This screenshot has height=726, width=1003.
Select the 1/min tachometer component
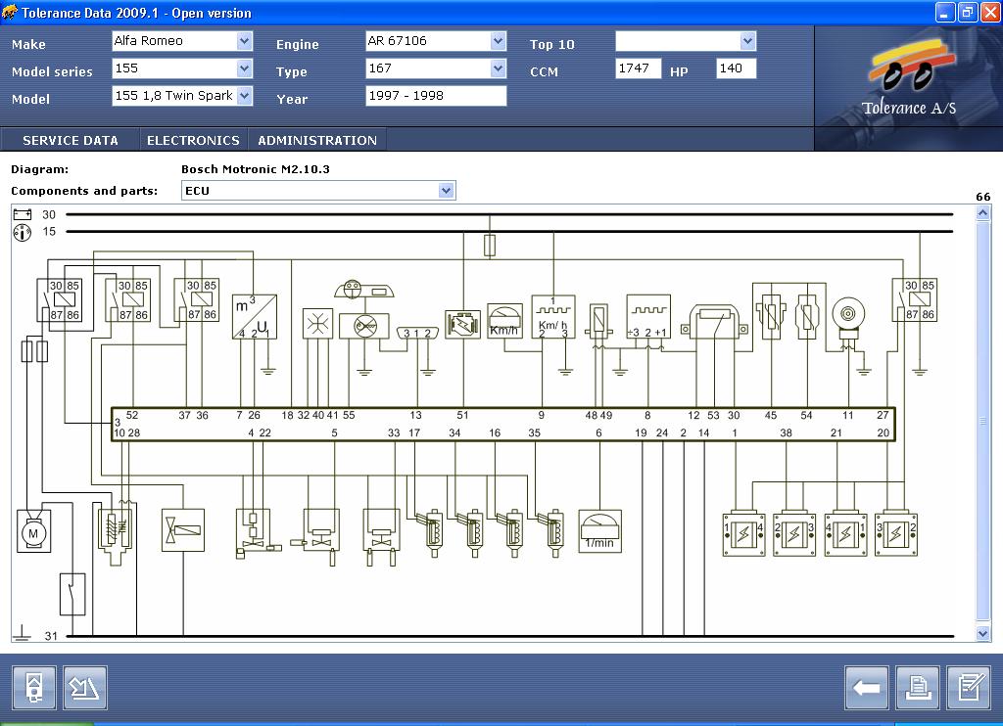[600, 531]
